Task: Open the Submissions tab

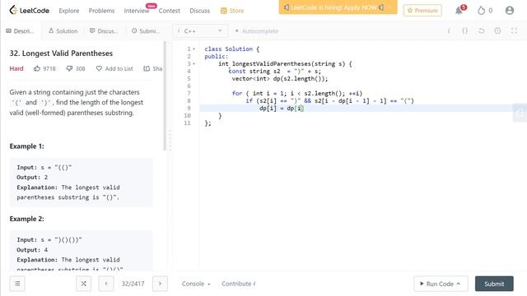Action: (146, 31)
